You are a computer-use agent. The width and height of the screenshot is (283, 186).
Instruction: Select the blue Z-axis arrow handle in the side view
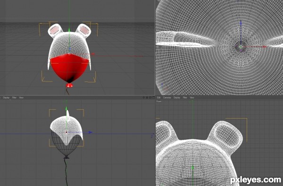(90, 132)
